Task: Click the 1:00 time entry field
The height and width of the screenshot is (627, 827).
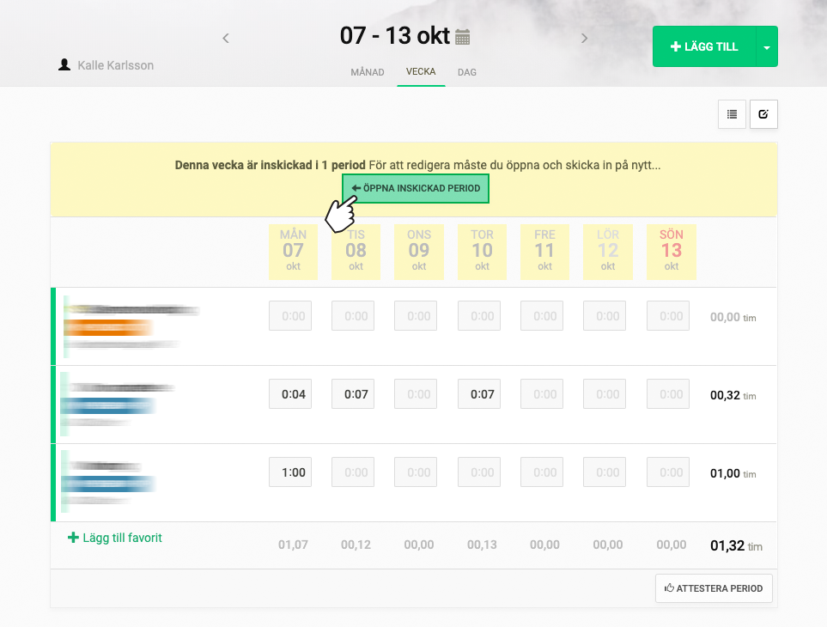Action: [293, 472]
